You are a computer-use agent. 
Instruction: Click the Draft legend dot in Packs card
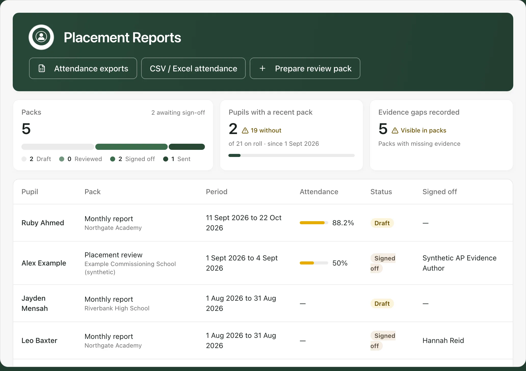(x=24, y=159)
